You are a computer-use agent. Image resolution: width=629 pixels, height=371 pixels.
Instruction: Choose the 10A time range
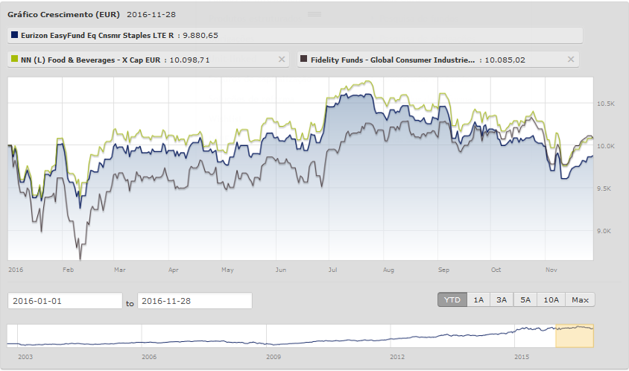point(551,299)
